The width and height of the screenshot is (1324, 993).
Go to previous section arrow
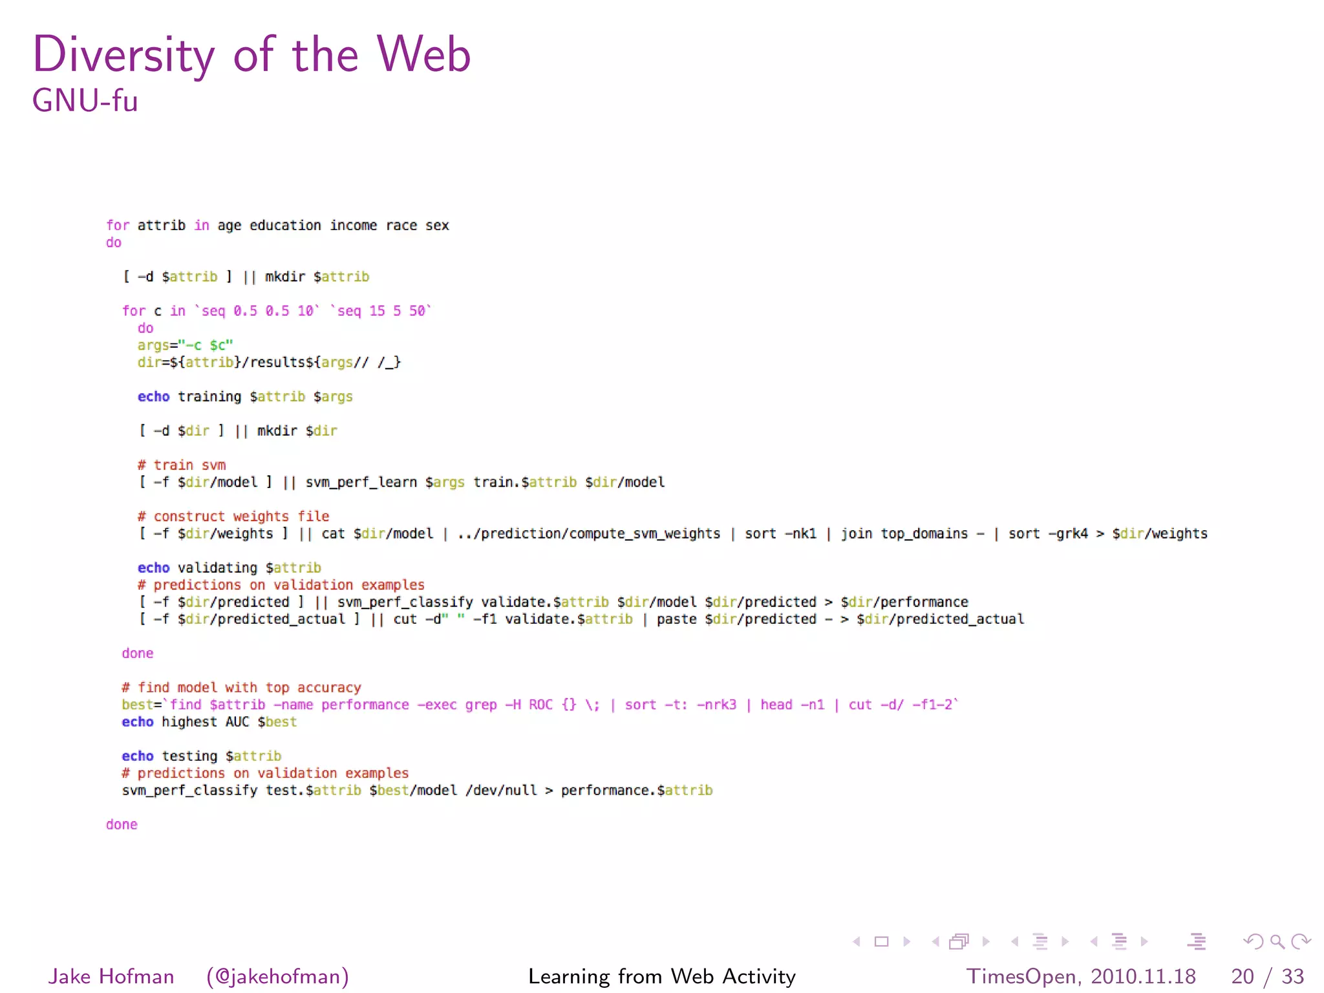[1094, 941]
